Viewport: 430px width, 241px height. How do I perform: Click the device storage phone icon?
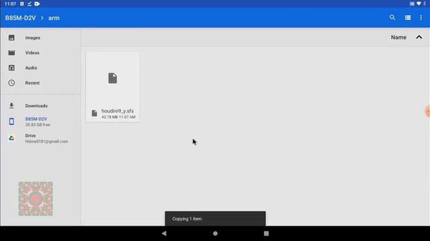(11, 121)
